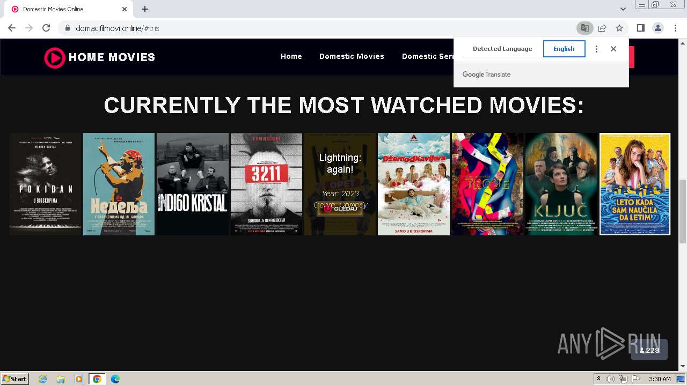687x386 pixels.
Task: Open the Pokidan movie poster
Action: coord(45,184)
